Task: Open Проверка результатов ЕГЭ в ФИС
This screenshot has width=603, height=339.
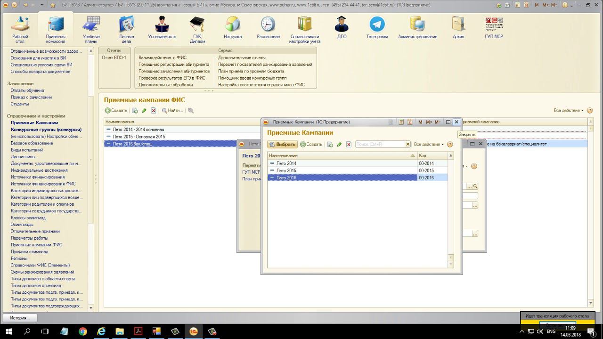Action: tap(172, 78)
